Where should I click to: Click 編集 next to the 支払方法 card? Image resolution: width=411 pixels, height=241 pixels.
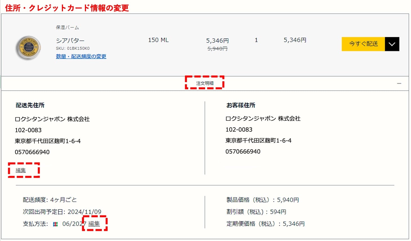[x=94, y=224]
